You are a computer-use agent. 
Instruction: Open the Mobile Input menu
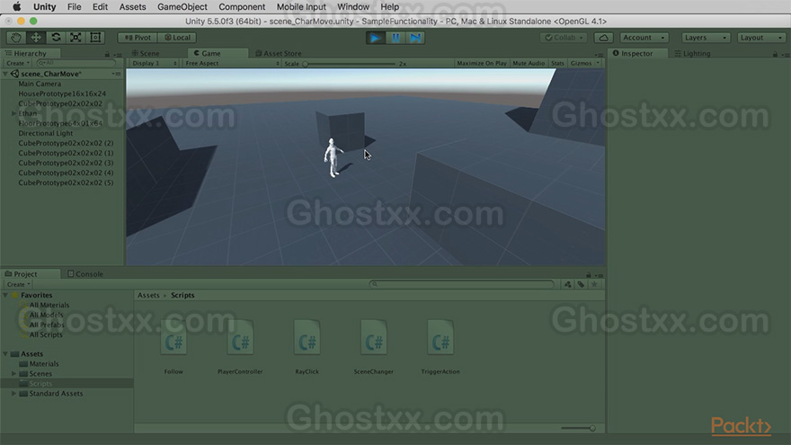301,6
